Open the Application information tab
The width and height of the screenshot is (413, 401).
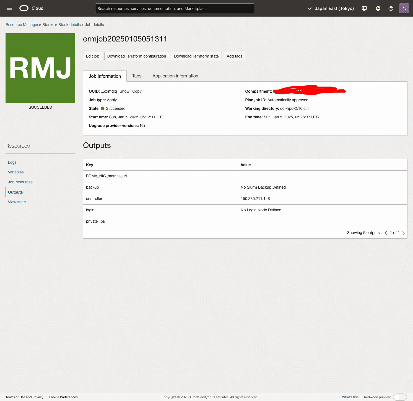point(175,76)
